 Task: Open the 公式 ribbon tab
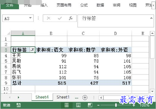pos(84,5)
